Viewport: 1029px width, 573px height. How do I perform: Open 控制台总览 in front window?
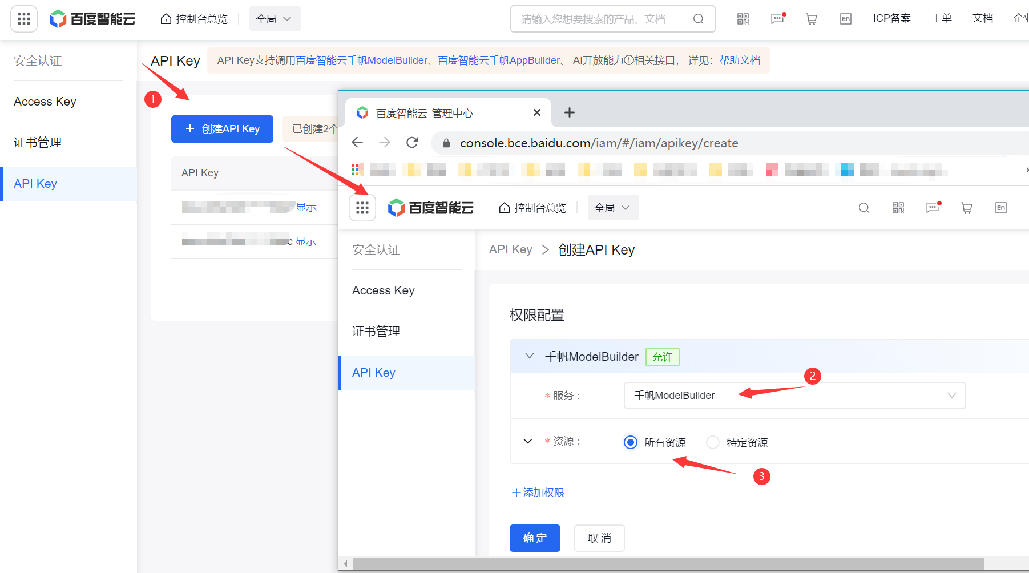pos(532,208)
